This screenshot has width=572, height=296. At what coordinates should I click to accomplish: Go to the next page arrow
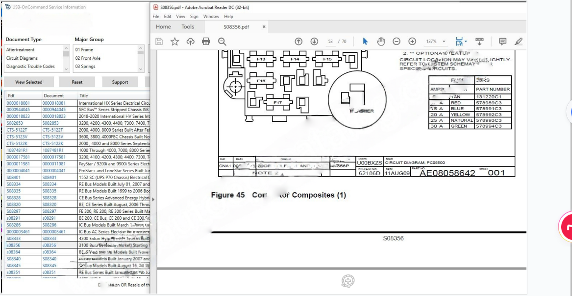point(314,42)
